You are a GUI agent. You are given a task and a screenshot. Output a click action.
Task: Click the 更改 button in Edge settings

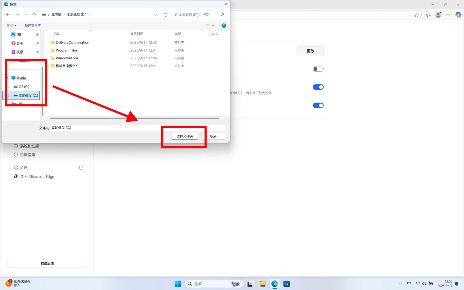310,51
